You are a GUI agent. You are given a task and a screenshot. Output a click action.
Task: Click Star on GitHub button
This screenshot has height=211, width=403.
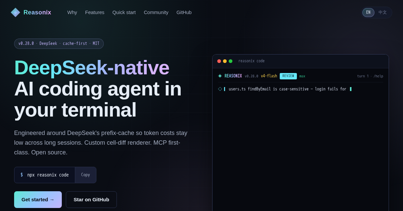point(91,200)
